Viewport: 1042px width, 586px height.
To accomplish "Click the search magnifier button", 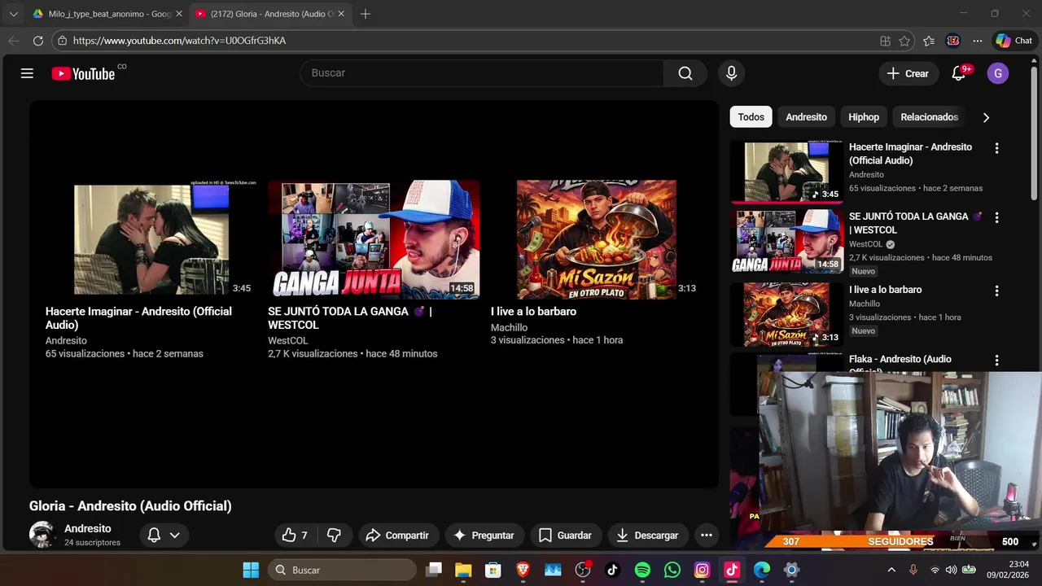I will click(x=685, y=73).
